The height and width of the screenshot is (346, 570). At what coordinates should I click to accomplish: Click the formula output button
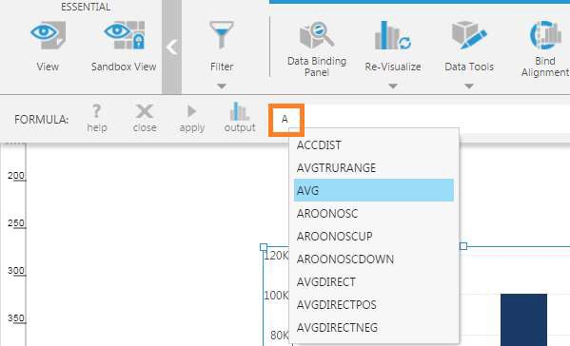240,117
